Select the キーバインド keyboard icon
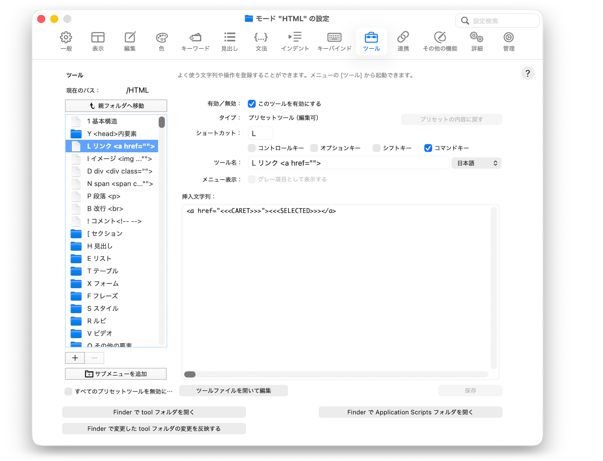Image resolution: width=603 pixels, height=461 pixels. coord(334,38)
